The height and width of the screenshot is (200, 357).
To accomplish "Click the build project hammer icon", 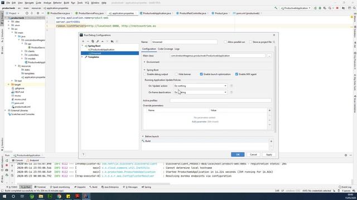I will pyautogui.click(x=276, y=8).
